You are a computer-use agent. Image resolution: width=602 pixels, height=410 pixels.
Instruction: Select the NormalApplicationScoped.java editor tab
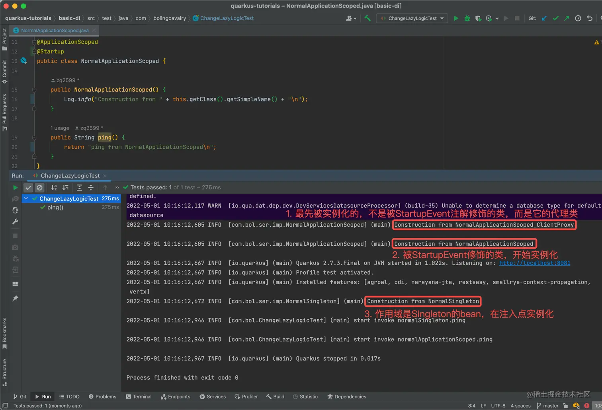[x=55, y=31]
